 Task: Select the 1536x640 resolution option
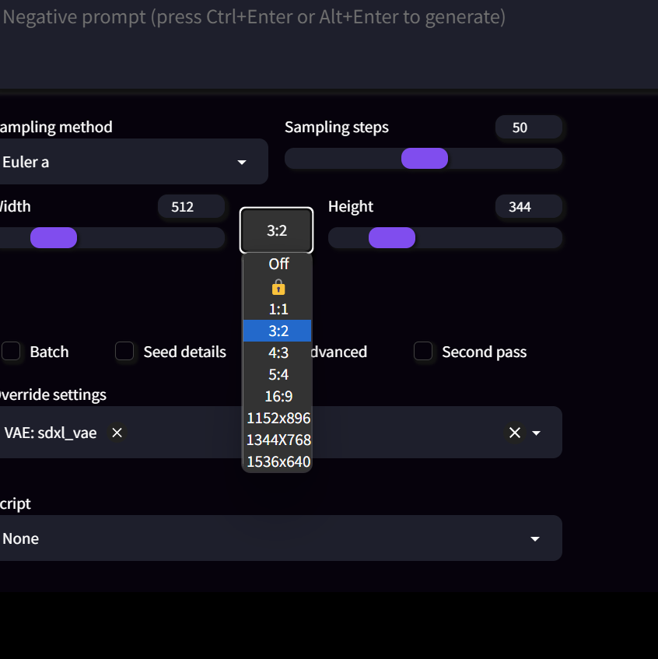[x=278, y=461]
